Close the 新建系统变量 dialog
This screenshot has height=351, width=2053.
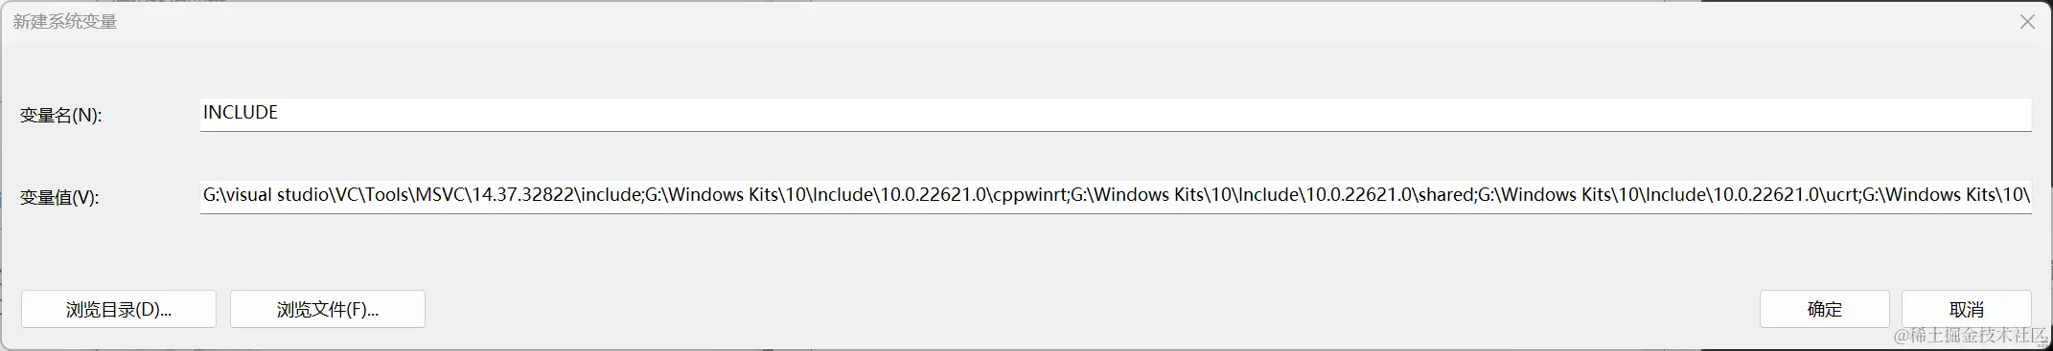point(2026,22)
